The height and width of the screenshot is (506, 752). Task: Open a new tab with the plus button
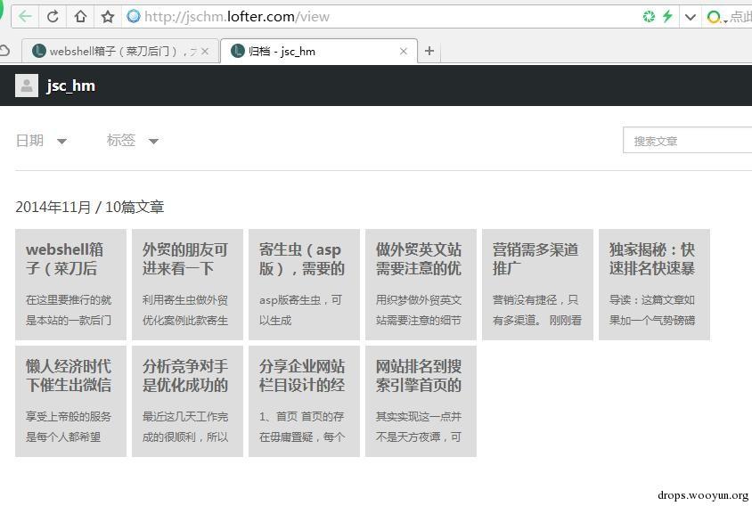429,51
